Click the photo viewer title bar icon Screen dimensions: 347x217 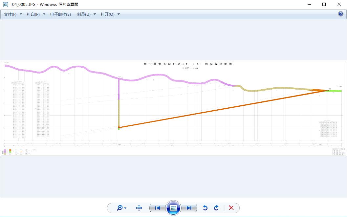click(6, 4)
